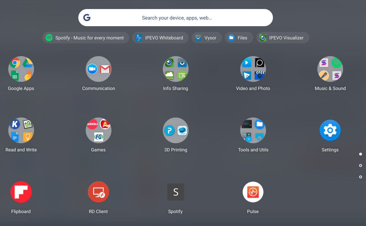
Task: Launch the Spotify app icon in grid
Action: pos(176,192)
